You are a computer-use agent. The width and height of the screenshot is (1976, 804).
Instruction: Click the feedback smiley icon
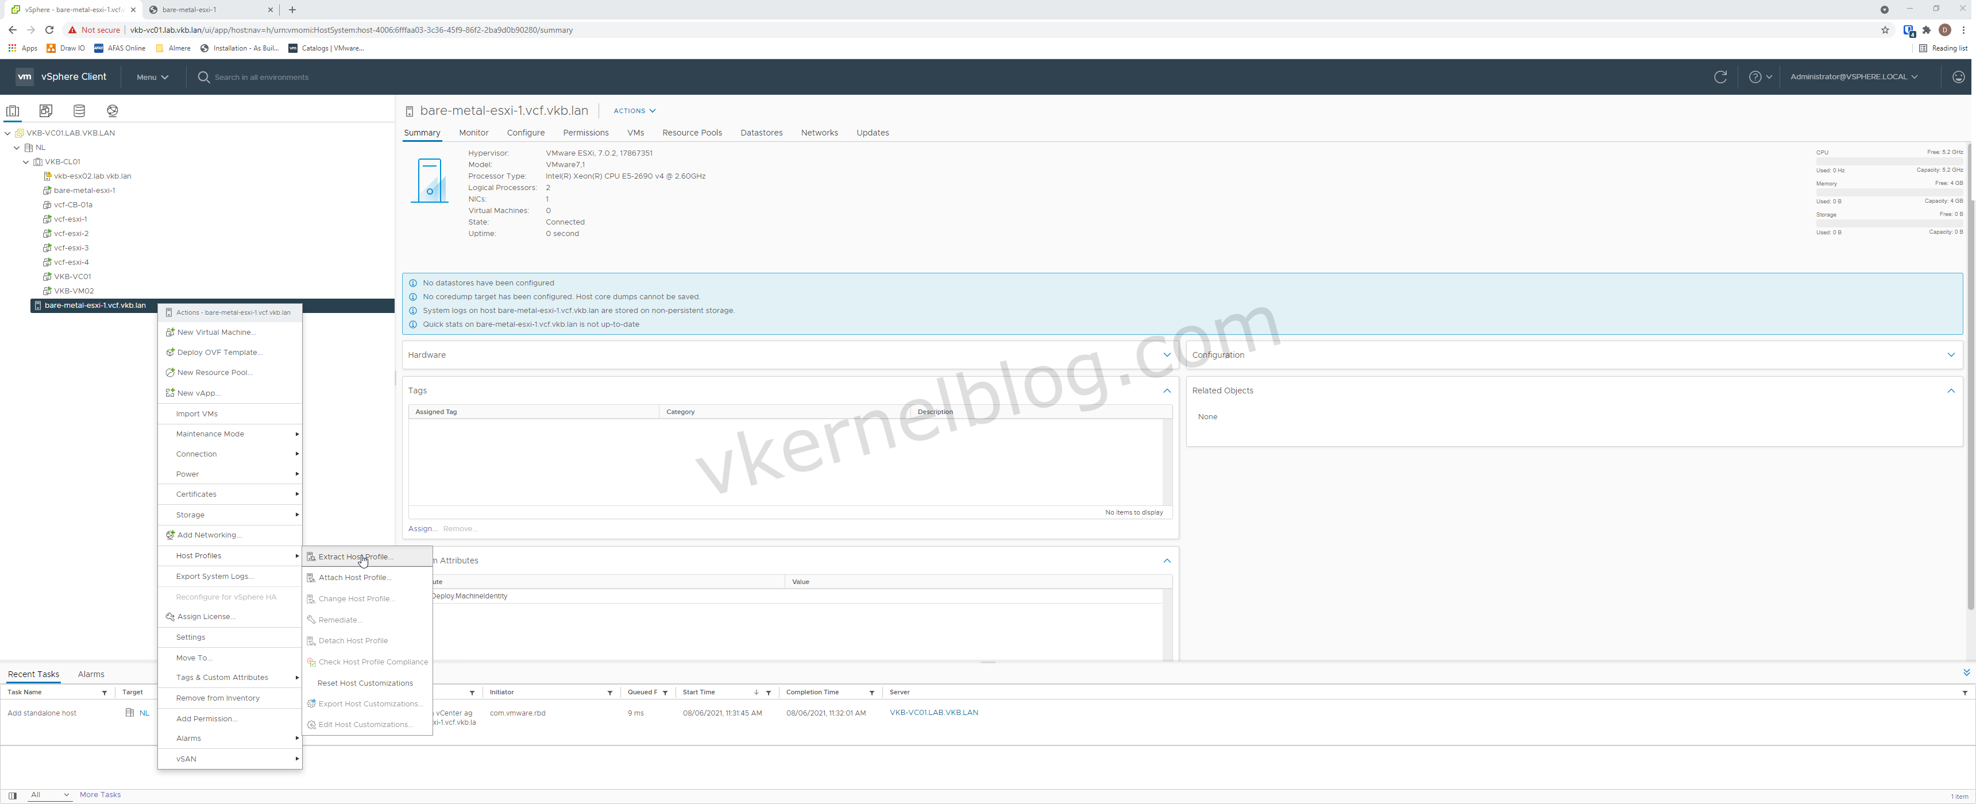(1958, 77)
